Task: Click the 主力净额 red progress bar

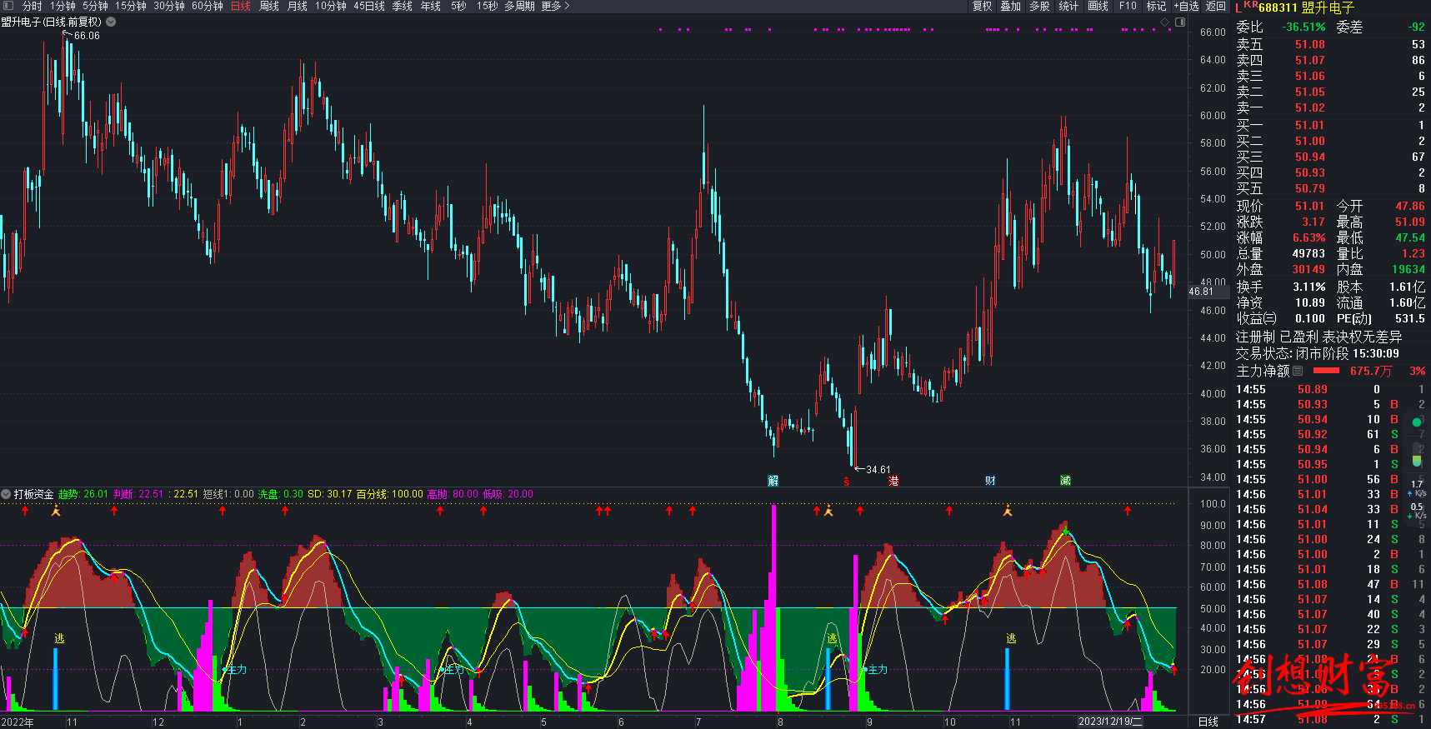Action: coord(1326,371)
